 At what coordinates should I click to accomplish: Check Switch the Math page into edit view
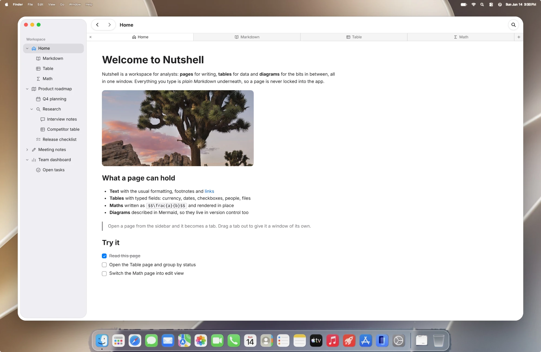[104, 274]
